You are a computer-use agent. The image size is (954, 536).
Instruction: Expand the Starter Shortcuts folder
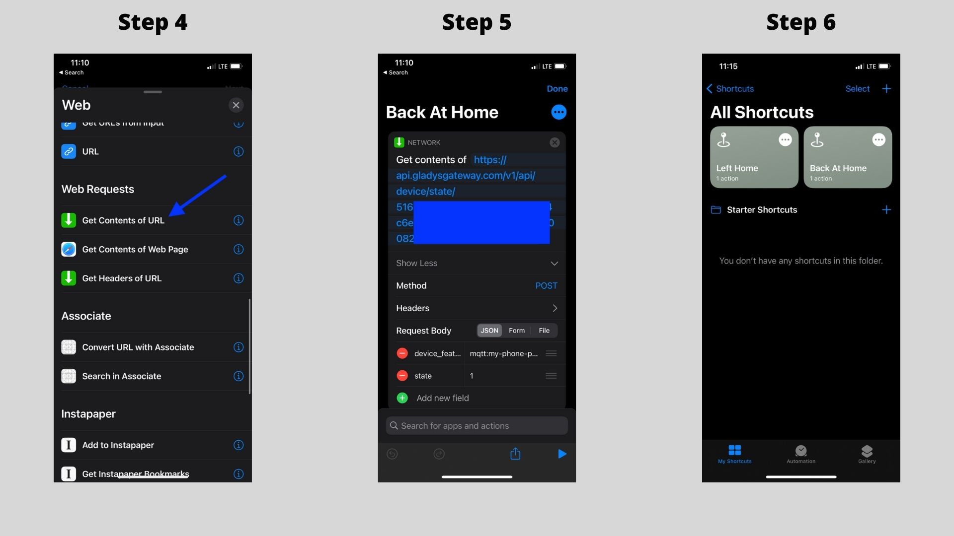coord(762,209)
